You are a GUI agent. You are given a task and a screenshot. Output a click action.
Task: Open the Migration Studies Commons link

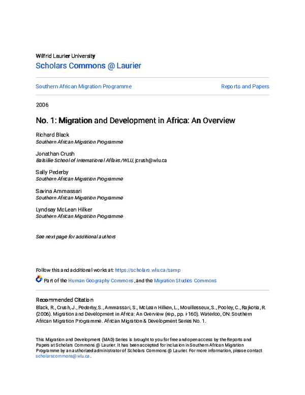(x=185, y=280)
